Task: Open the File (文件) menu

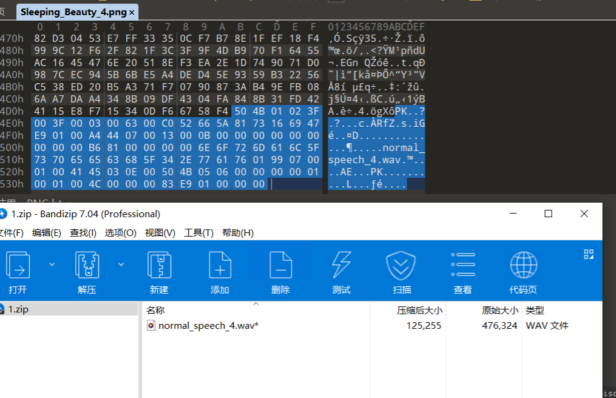Action: point(11,233)
